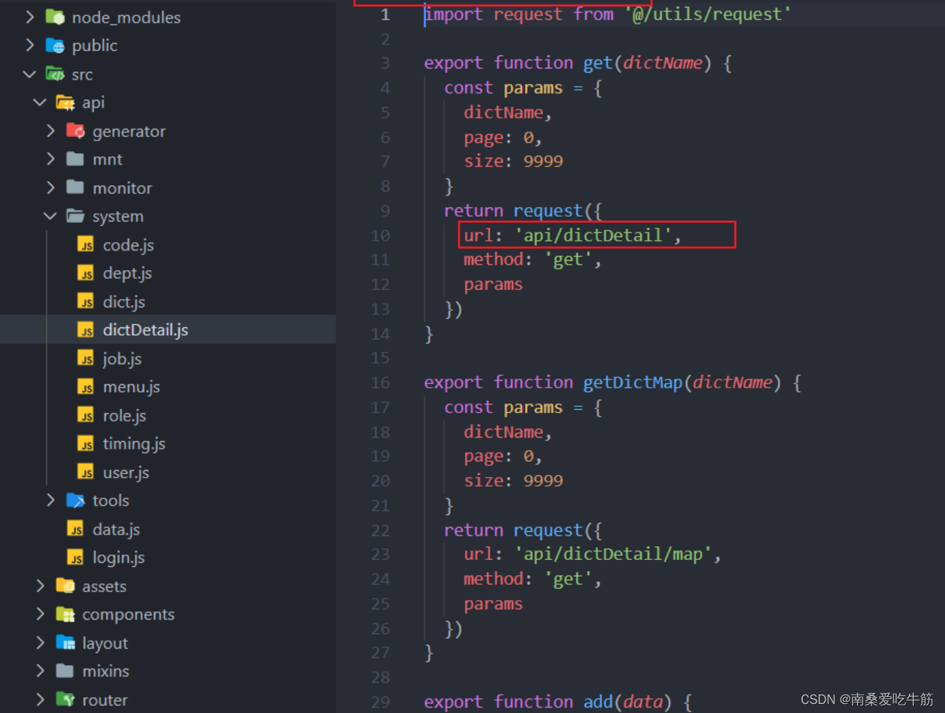
Task: Click line number 10 in the gutter
Action: coord(380,235)
